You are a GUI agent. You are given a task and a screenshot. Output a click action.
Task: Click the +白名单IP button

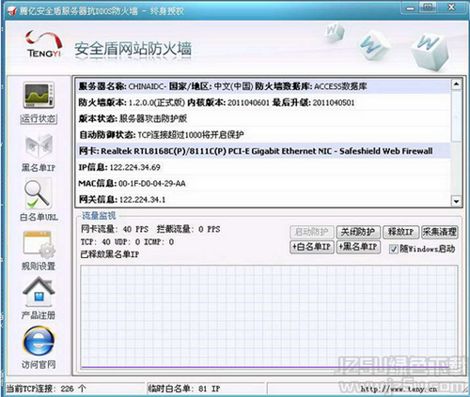[x=312, y=247]
